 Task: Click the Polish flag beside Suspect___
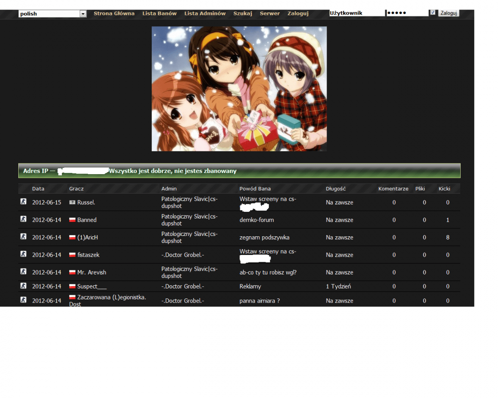[x=72, y=286]
